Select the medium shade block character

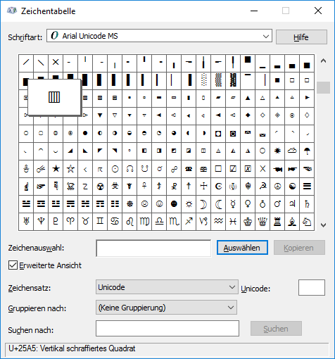(218, 80)
